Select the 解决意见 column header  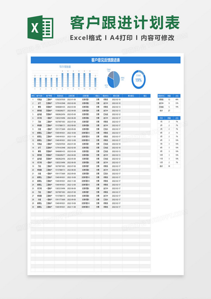131,96
